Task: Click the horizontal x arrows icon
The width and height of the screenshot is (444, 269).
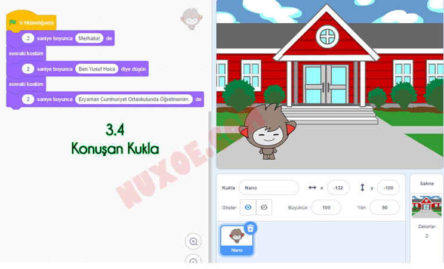Action: pyautogui.click(x=312, y=187)
